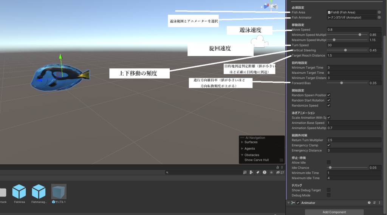Toggle hidden packages visibility showing 27
The height and width of the screenshot is (215, 387).
click(280, 172)
